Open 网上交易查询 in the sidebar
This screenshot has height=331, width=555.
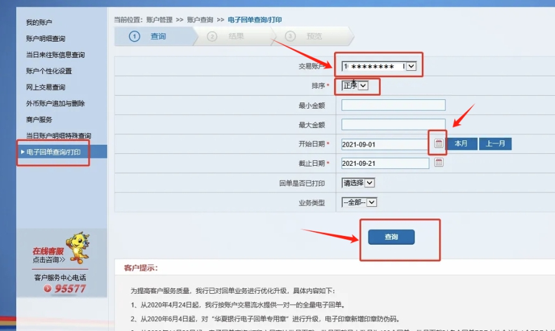point(45,88)
